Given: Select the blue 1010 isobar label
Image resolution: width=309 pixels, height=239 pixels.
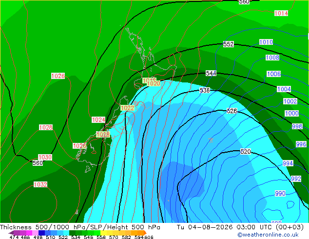Looking at the screenshot, I should coord(266,42).
